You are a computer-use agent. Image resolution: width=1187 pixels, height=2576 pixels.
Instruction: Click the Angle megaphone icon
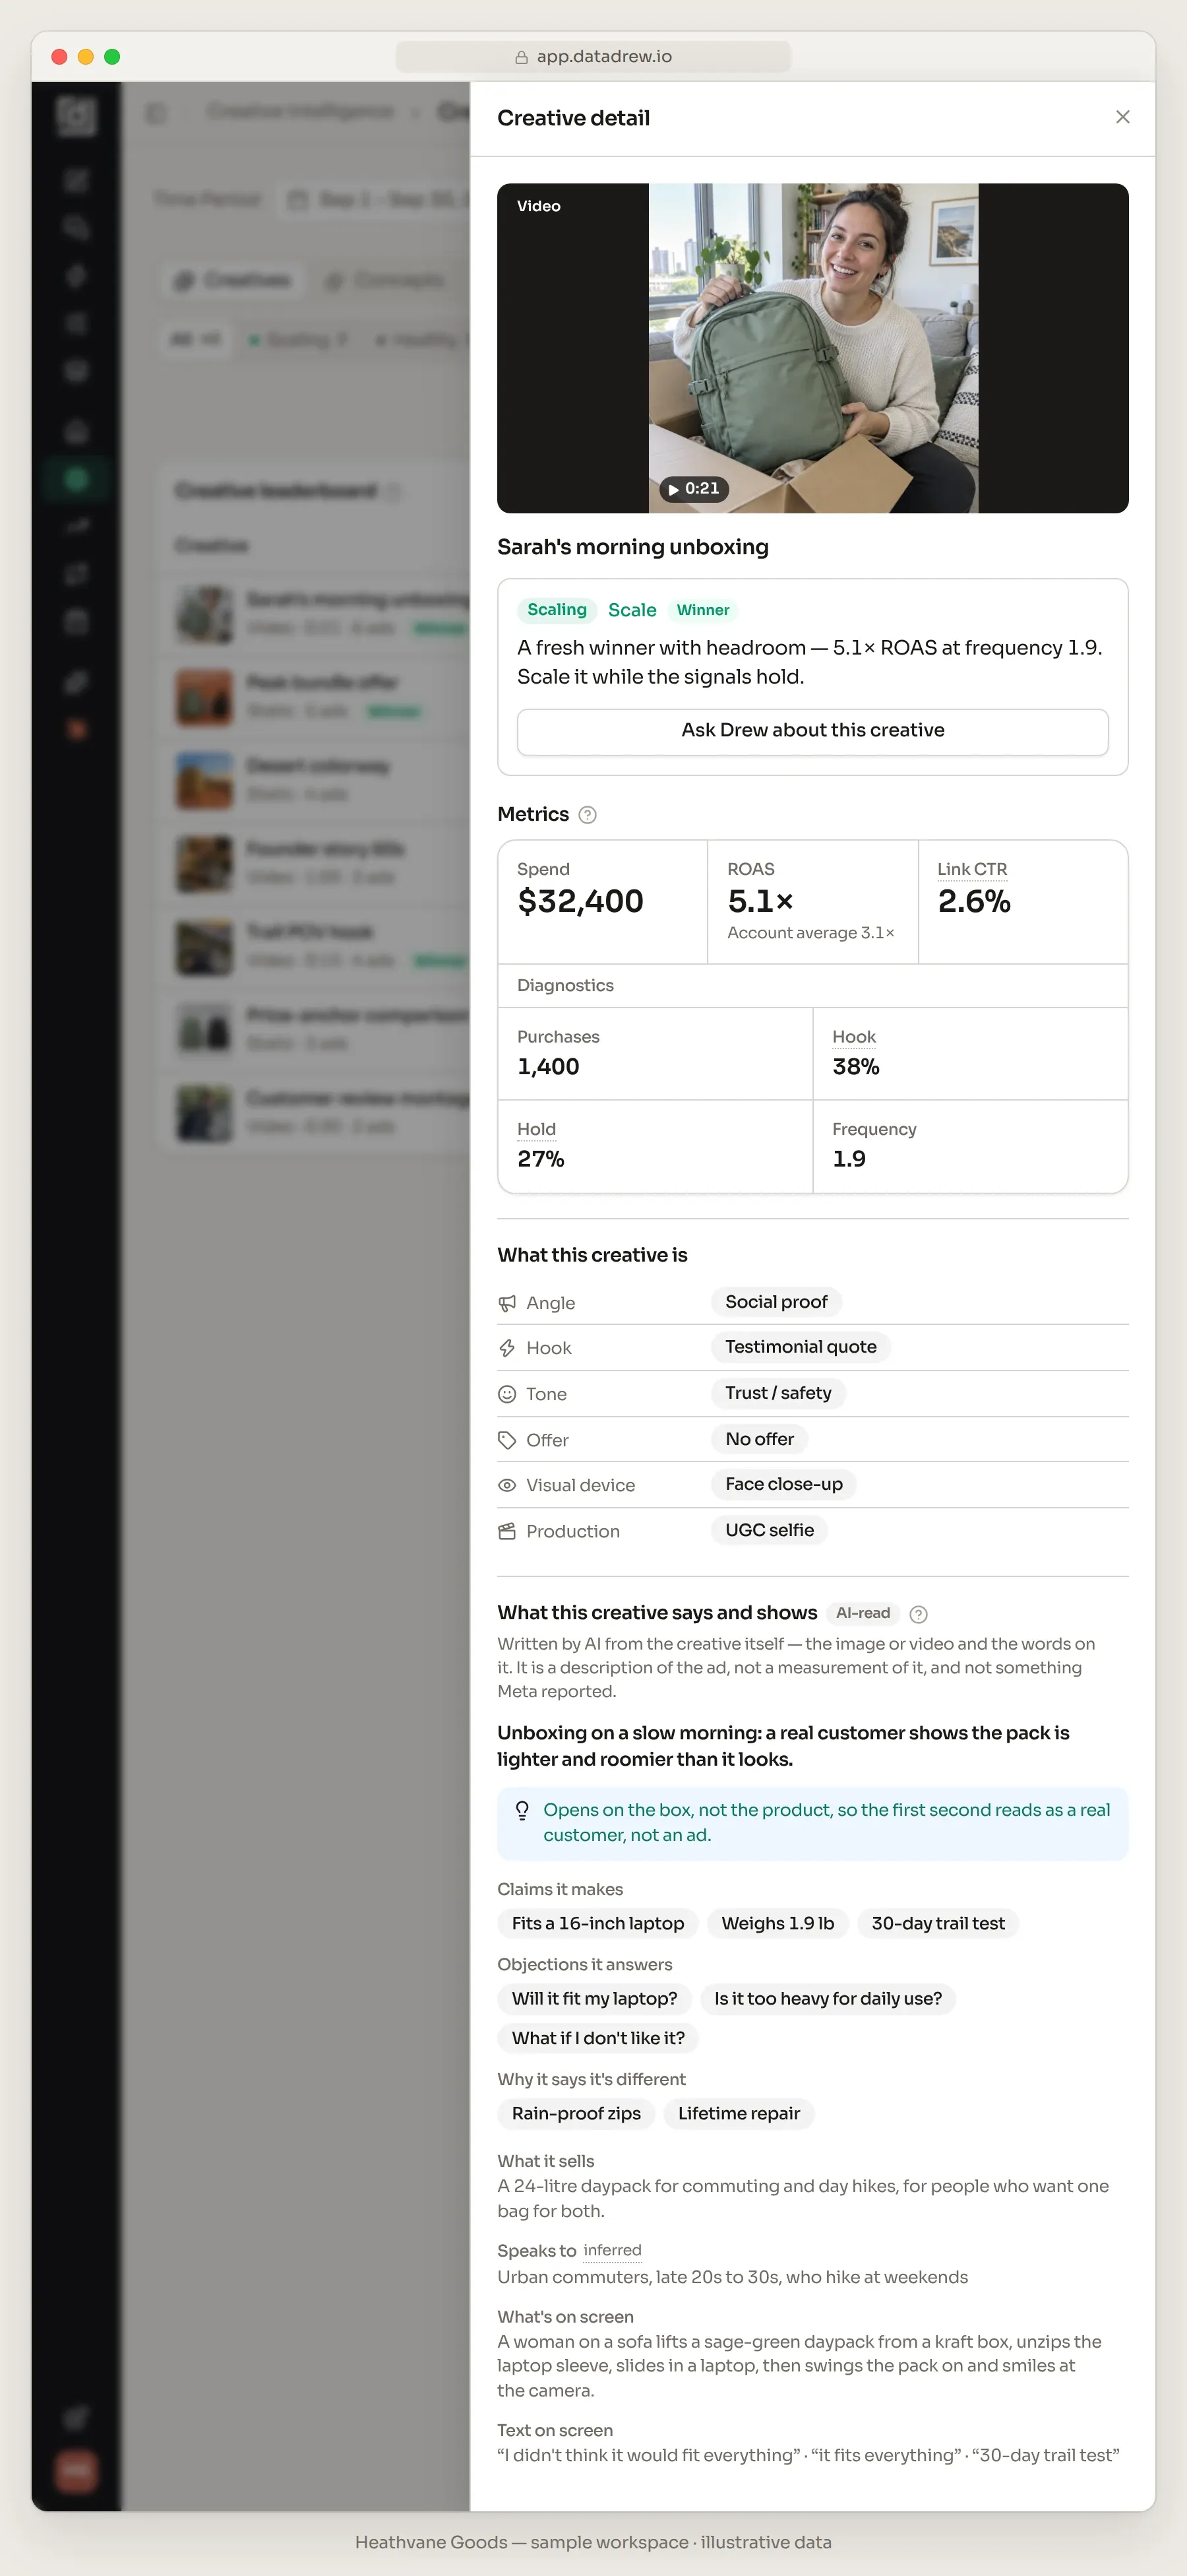(x=506, y=1303)
